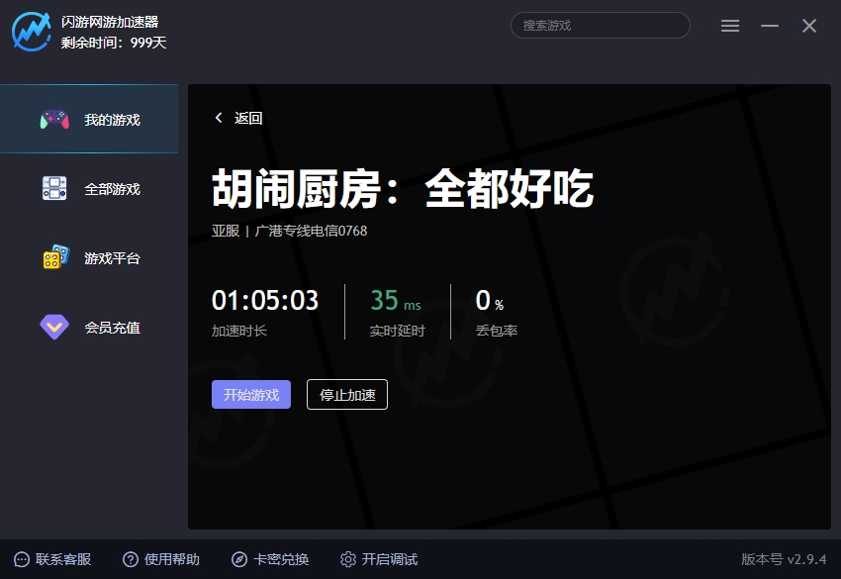Select the 会员充值 sidebar entry
The height and width of the screenshot is (579, 841).
pyautogui.click(x=112, y=326)
